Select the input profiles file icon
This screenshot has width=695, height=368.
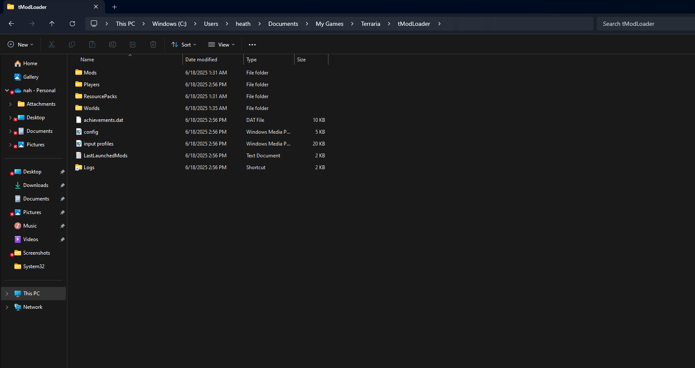pyautogui.click(x=79, y=143)
